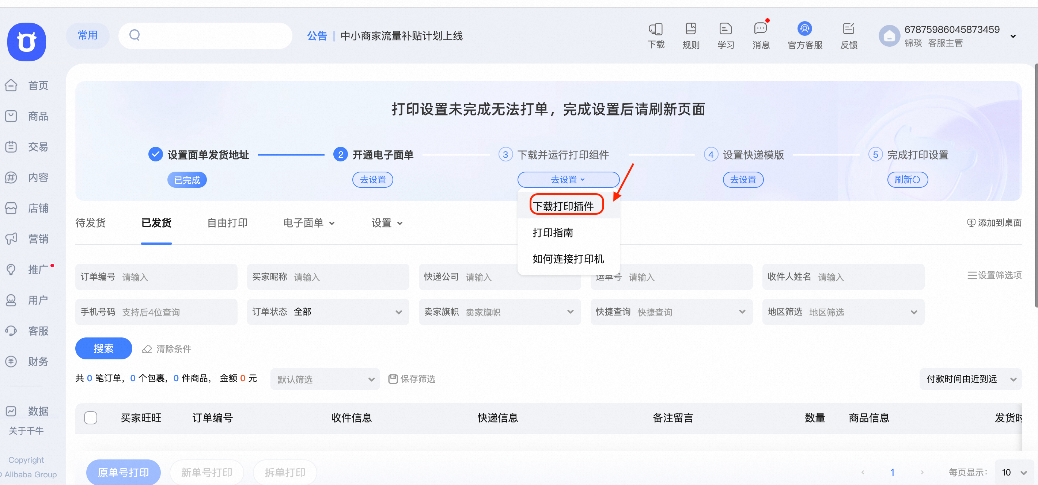Click the 收件人姓名 input field
The height and width of the screenshot is (485, 1038).
point(843,277)
